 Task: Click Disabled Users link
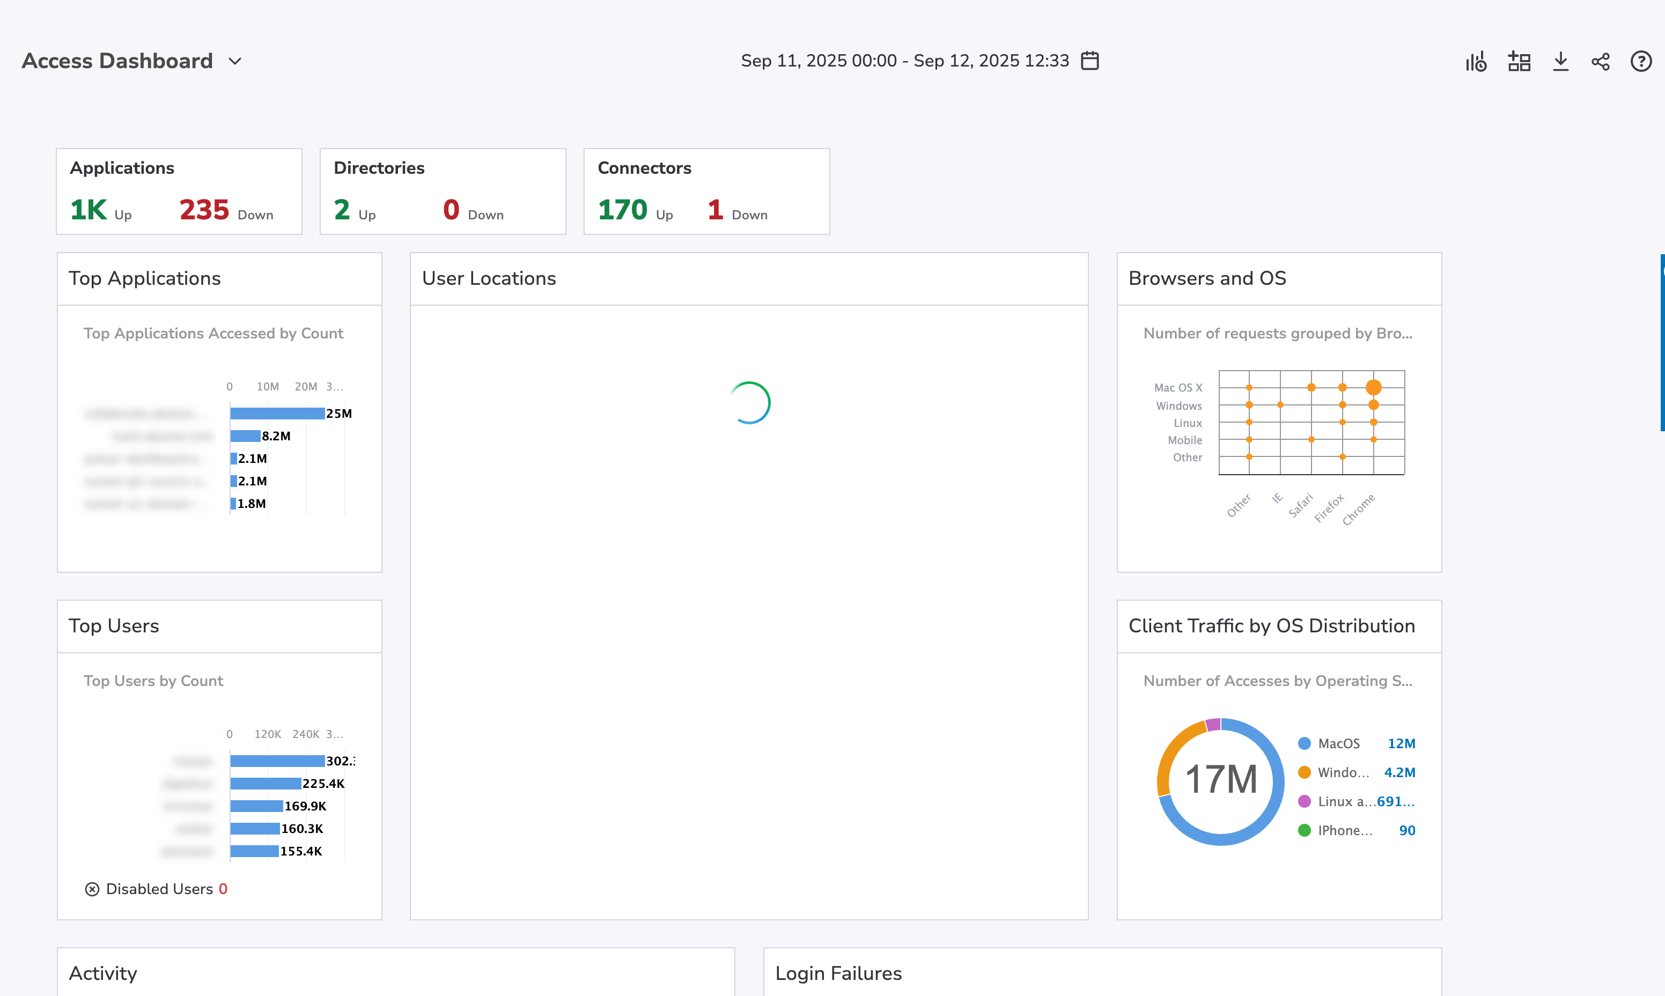[160, 889]
